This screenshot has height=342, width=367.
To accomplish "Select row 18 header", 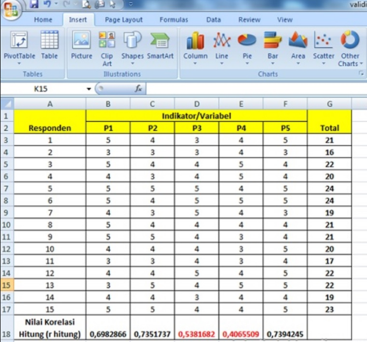I will point(6,327).
